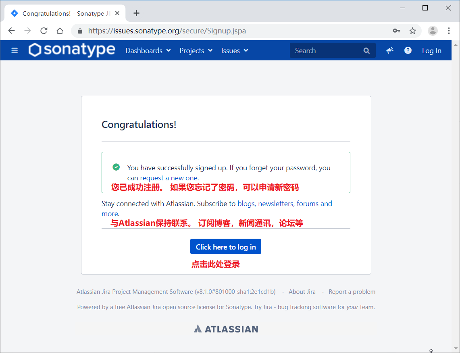The image size is (460, 353).
Task: Close the Congratulations tab
Action: tap(117, 13)
